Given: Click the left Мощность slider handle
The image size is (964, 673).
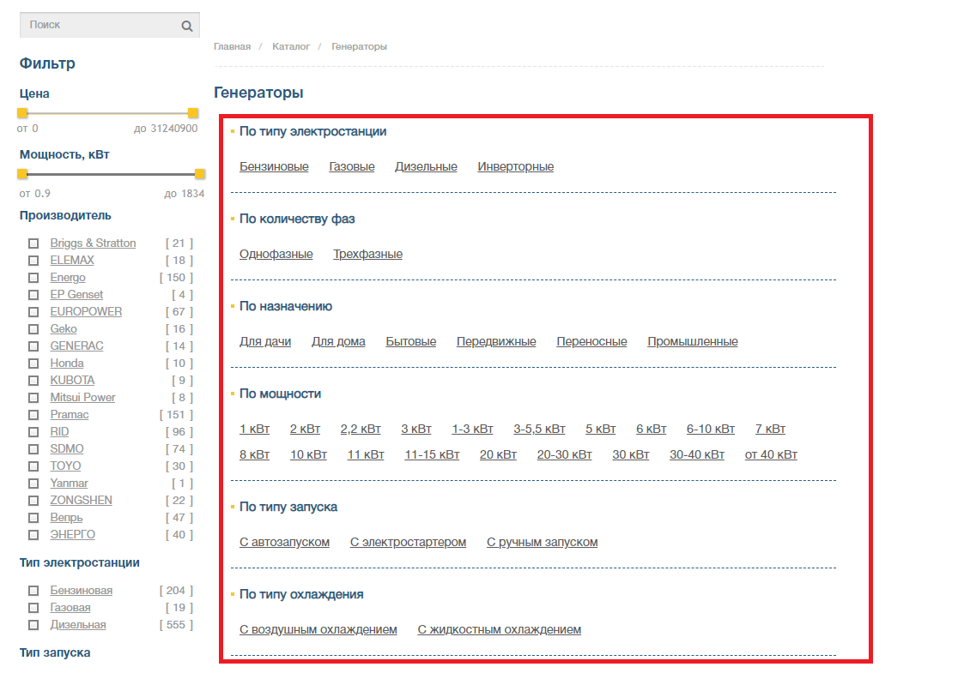Looking at the screenshot, I should (22, 174).
